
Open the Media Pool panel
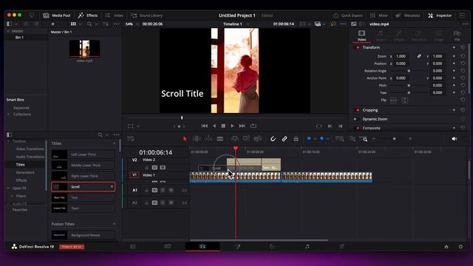[x=57, y=16]
